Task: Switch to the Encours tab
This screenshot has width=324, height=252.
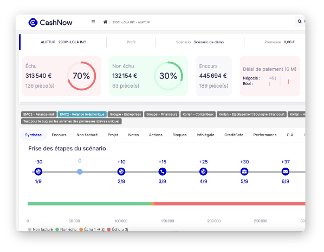Action: pyautogui.click(x=59, y=135)
